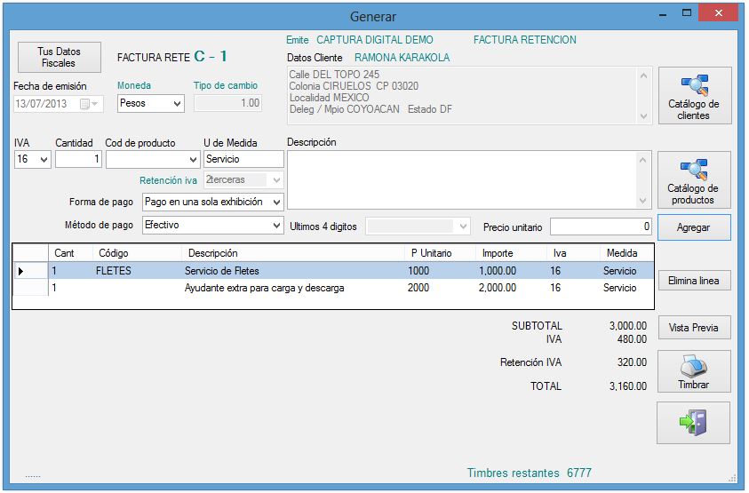The image size is (749, 493).
Task: Expand the Método de pago dropdown
Action: pos(276,226)
